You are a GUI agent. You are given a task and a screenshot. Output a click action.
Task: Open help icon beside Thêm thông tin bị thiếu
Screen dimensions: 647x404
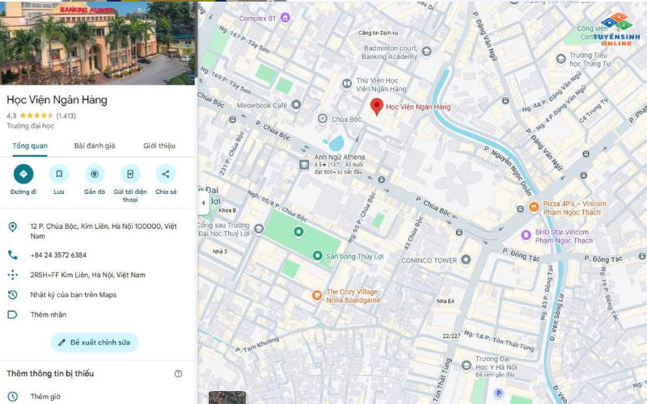pos(178,373)
